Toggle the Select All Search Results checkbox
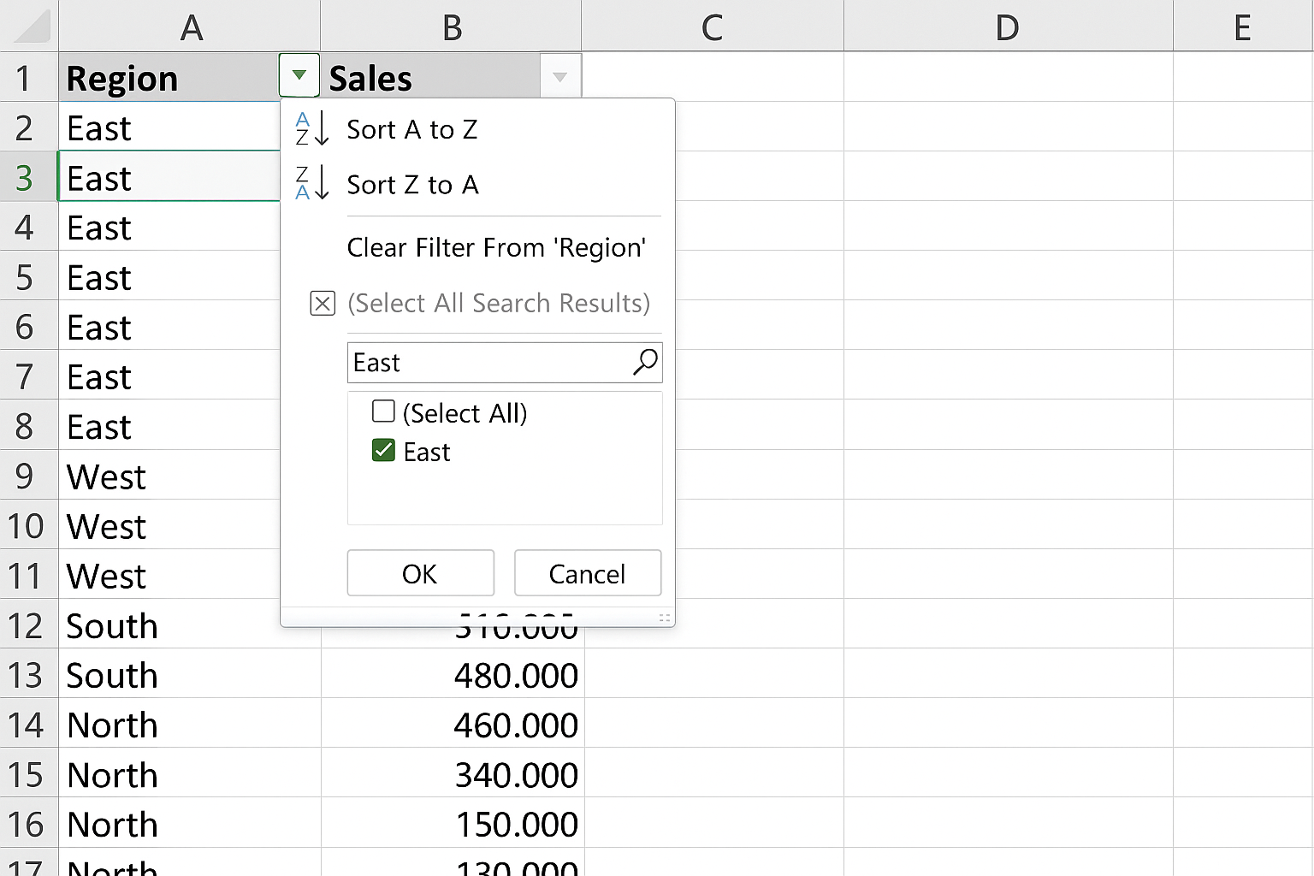1314x876 pixels. point(323,303)
